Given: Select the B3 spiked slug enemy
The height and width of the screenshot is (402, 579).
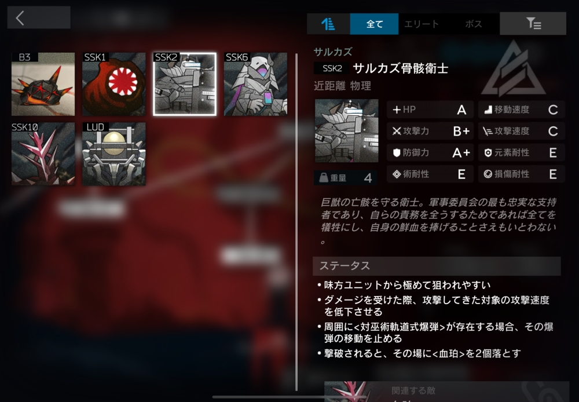Looking at the screenshot, I should [43, 84].
